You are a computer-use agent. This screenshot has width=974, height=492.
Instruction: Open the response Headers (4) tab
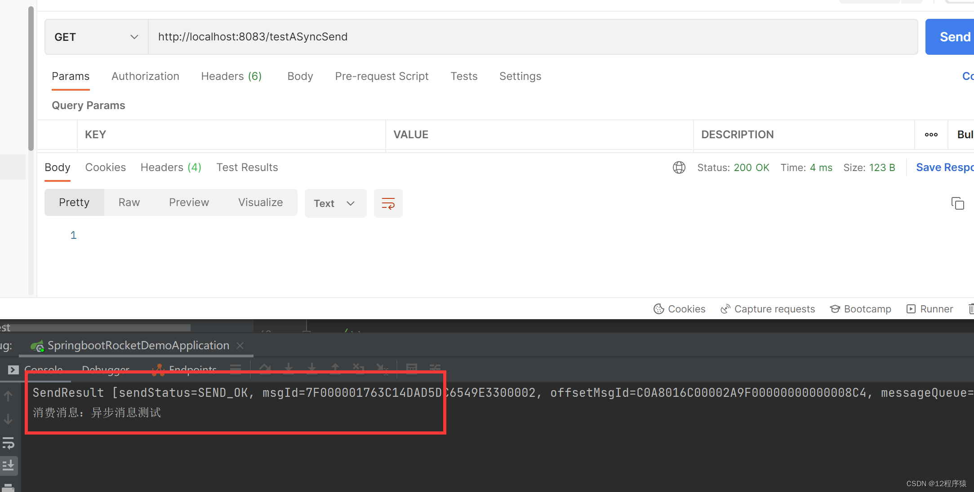point(171,167)
